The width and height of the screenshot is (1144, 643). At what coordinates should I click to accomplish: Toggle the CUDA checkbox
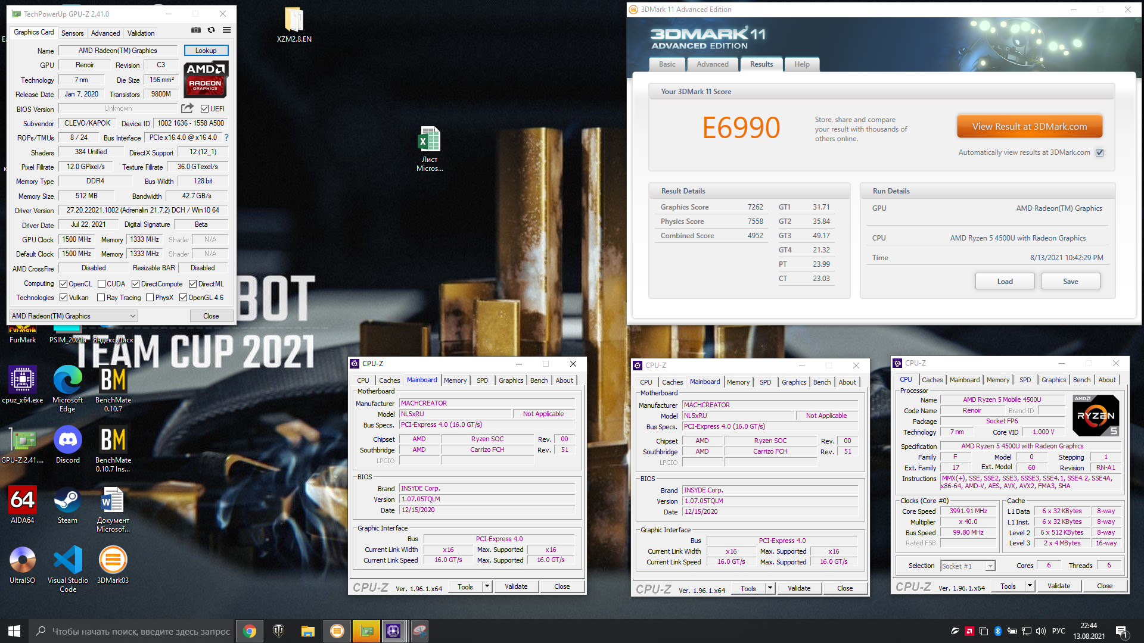pos(101,284)
